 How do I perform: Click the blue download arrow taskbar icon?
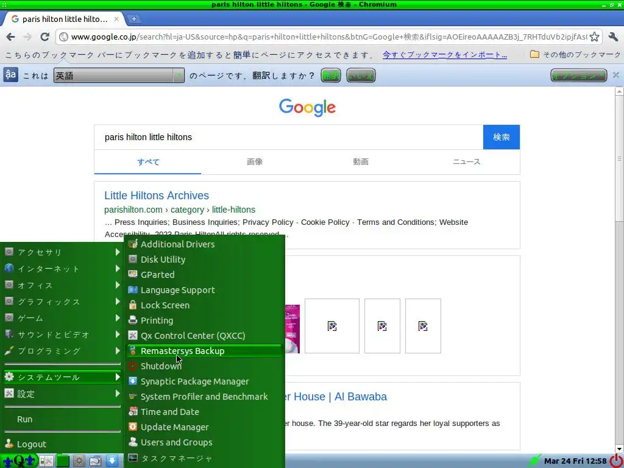coord(112,461)
